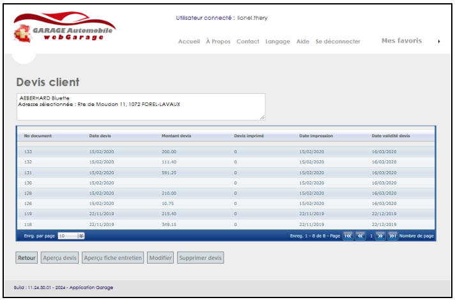Click Se déconnecter to log out
Screen dimensions: 455x300
(x=337, y=41)
